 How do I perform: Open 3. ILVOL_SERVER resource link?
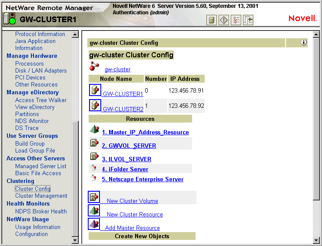coord(126,159)
